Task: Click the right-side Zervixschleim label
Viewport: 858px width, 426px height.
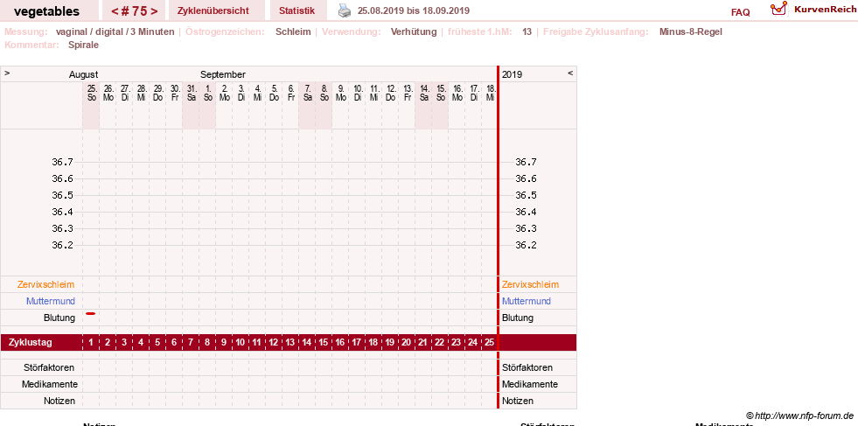Action: tap(530, 285)
